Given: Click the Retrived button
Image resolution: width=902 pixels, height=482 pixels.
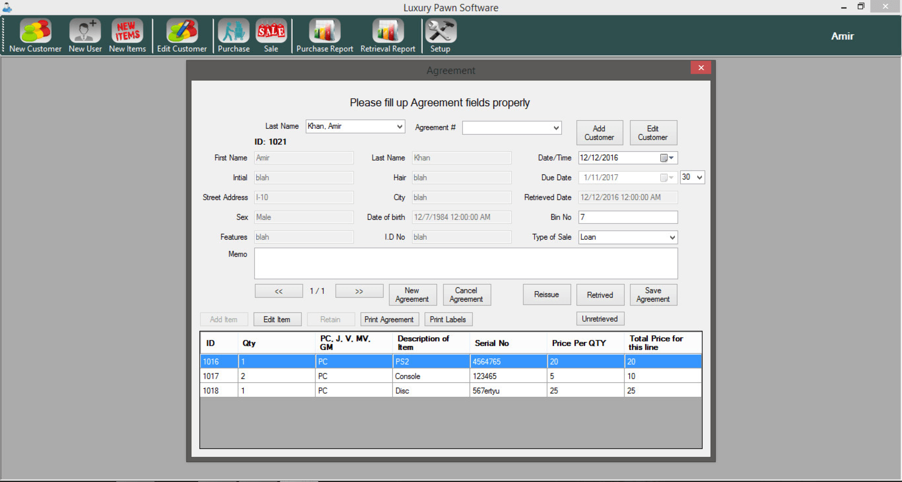Looking at the screenshot, I should pos(600,295).
